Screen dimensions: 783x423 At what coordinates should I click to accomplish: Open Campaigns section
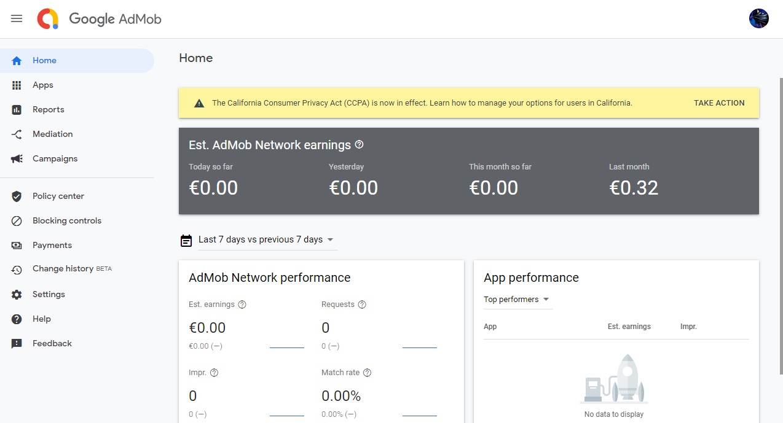point(77,159)
